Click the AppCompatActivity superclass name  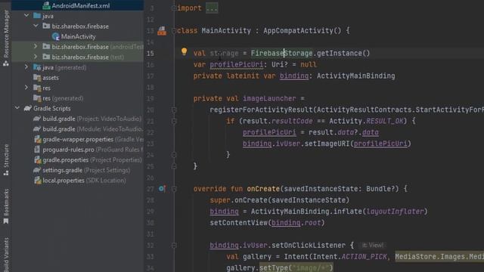(x=298, y=30)
